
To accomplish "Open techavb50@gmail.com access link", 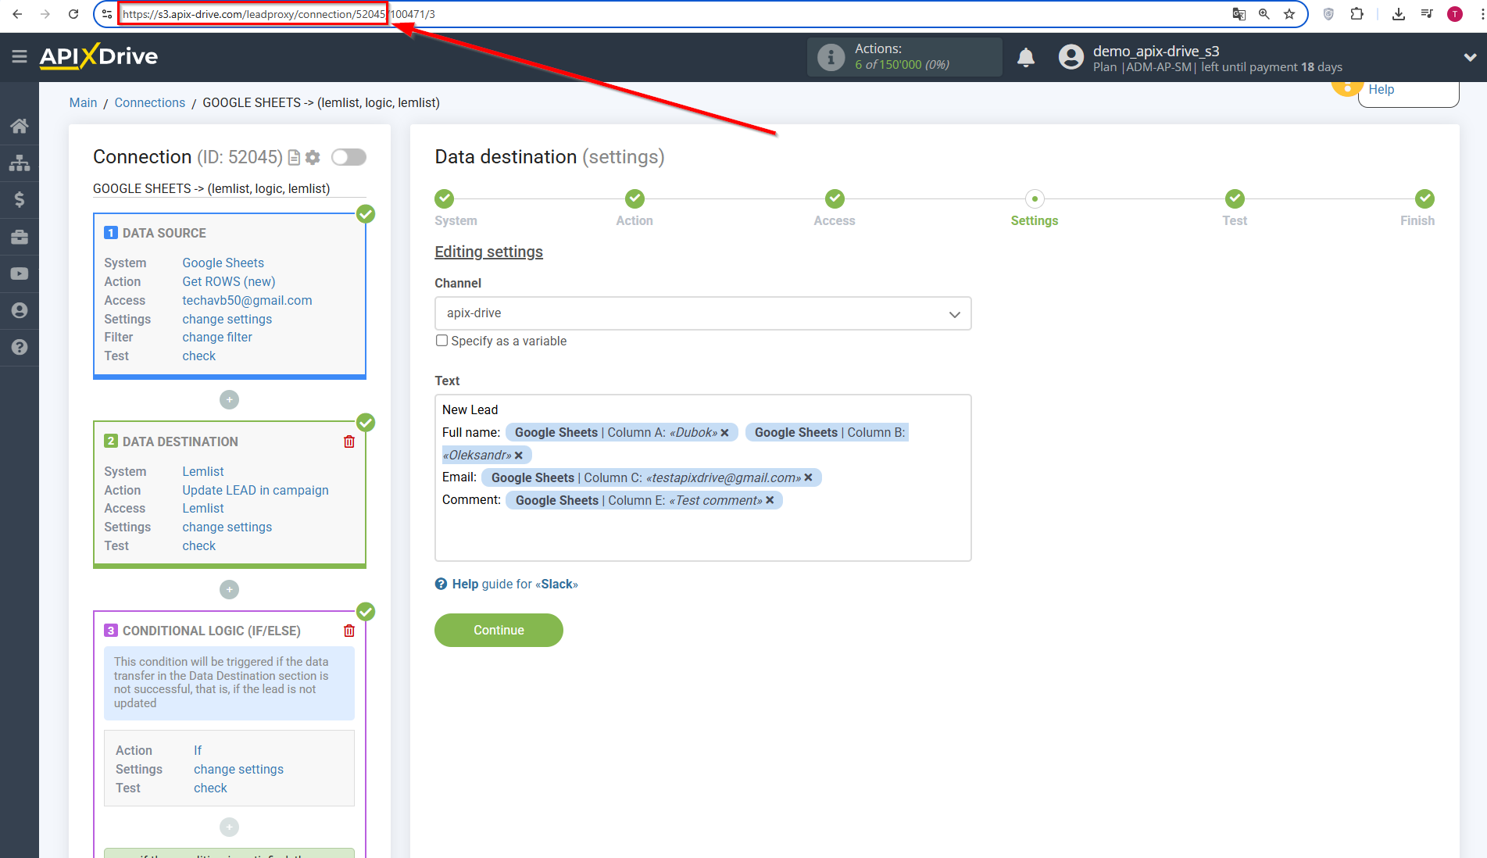I will coord(247,300).
